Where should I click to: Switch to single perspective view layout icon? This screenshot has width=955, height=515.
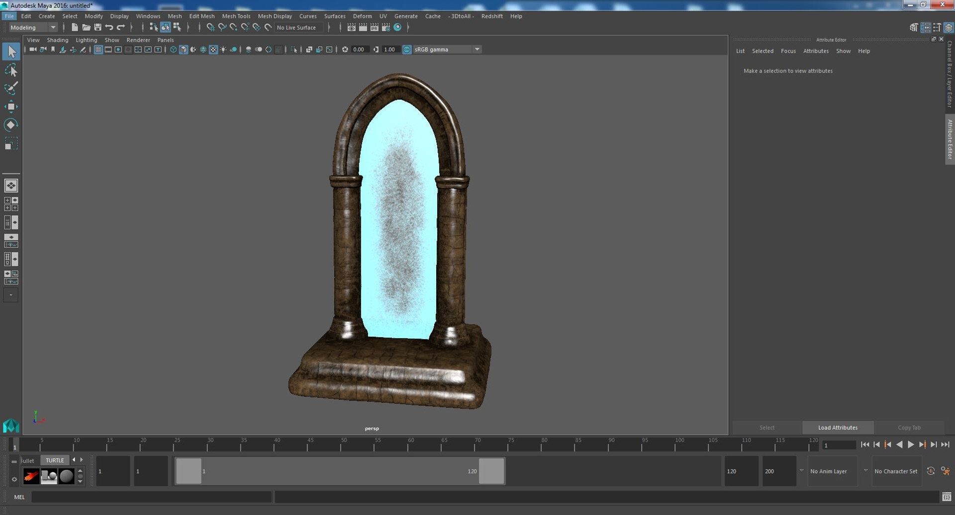[11, 186]
